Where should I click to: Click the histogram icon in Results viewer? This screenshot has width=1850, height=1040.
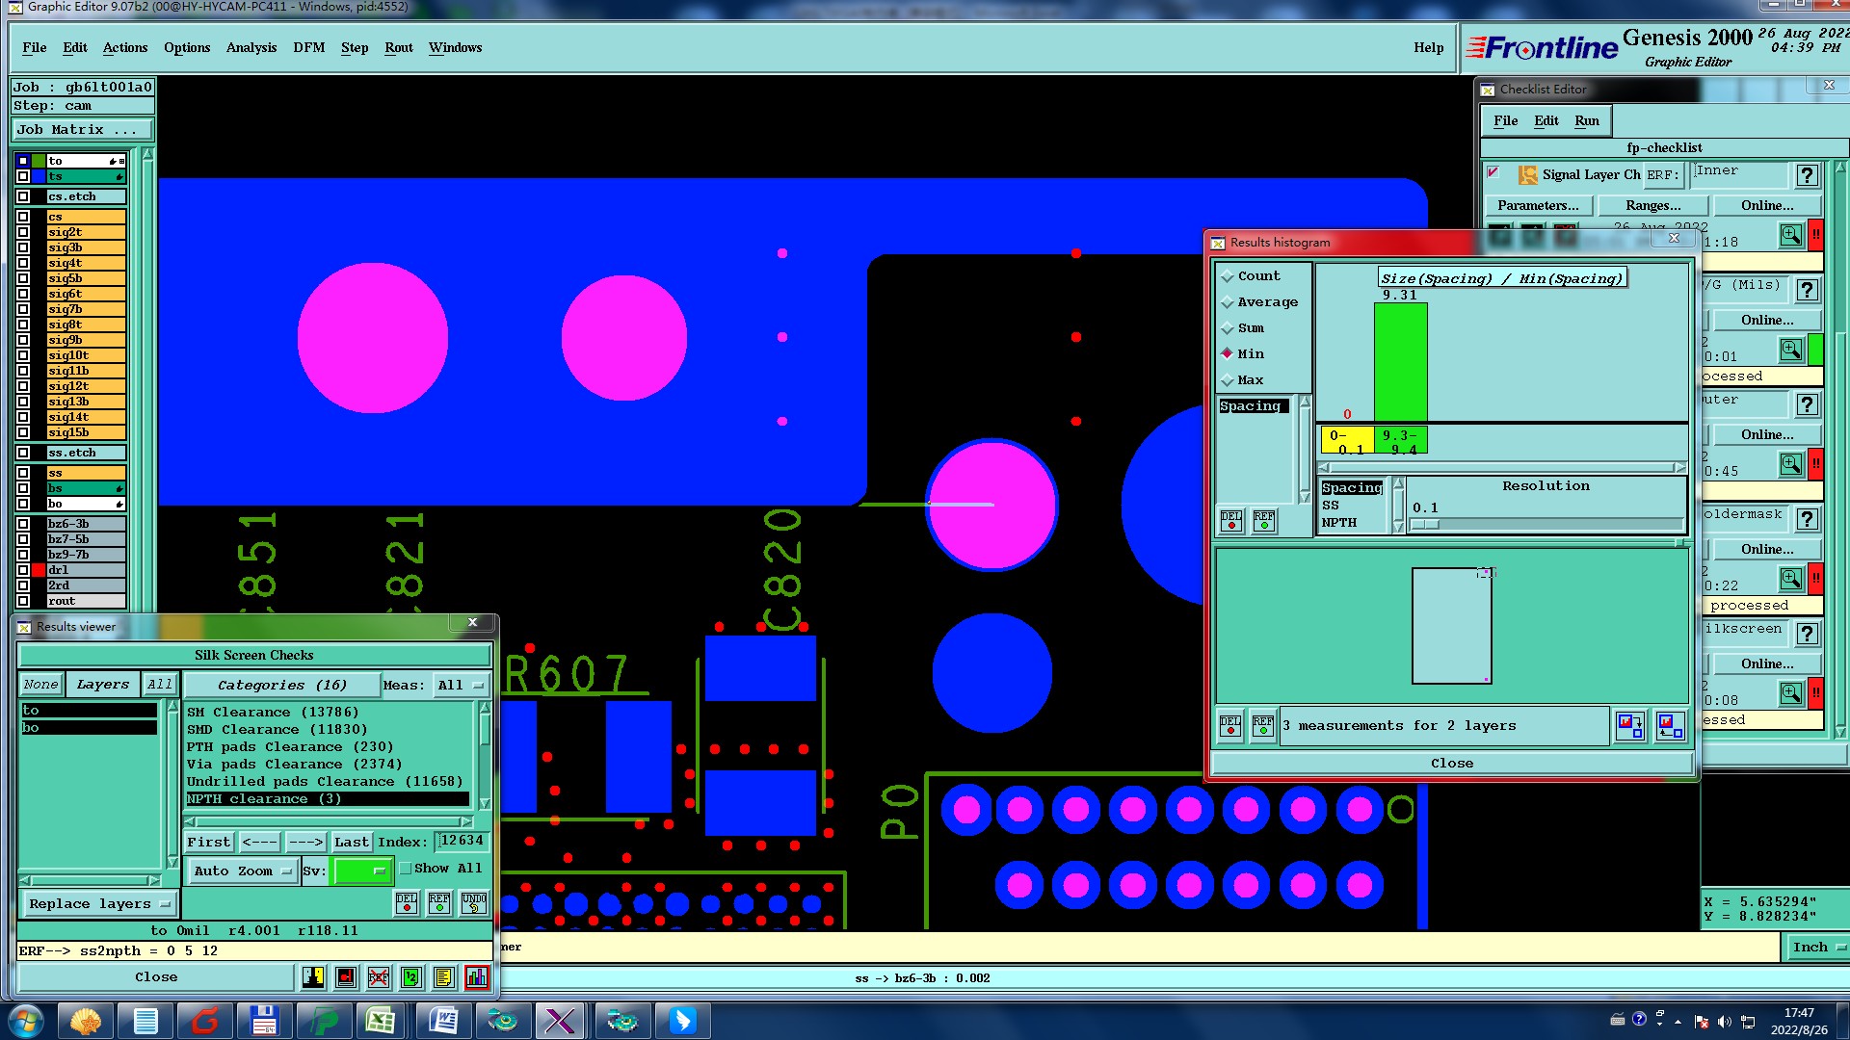pyautogui.click(x=476, y=977)
